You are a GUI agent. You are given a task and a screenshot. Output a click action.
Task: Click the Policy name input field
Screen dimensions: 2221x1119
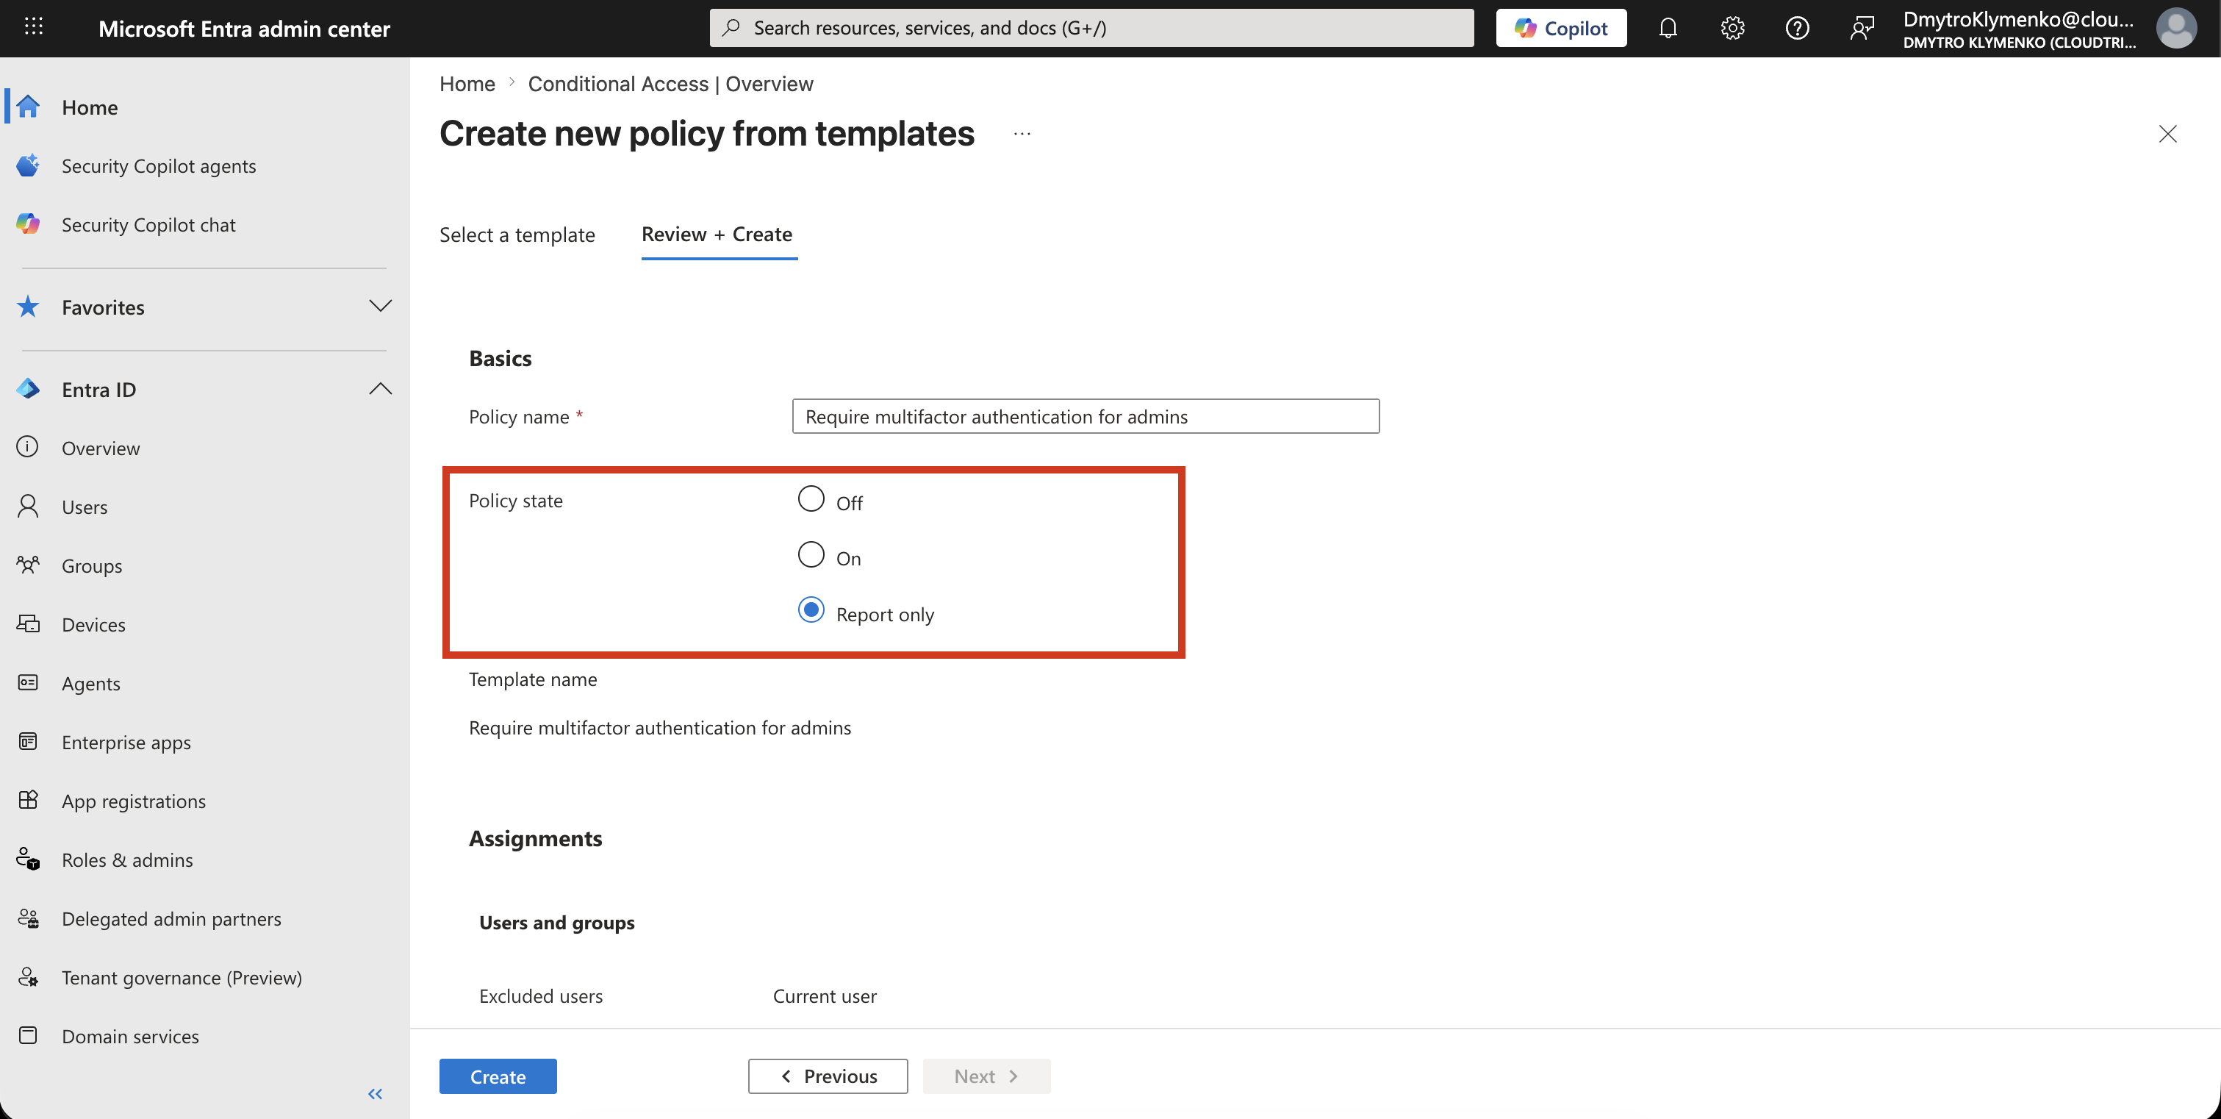(1086, 416)
